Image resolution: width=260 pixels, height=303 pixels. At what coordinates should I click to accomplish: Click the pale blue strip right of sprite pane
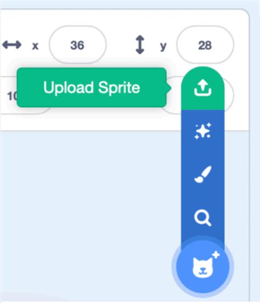255,155
